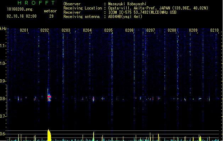Screen dimensions: 223x141
Task: Click the 0207 time marker
Action: pos(151,30)
